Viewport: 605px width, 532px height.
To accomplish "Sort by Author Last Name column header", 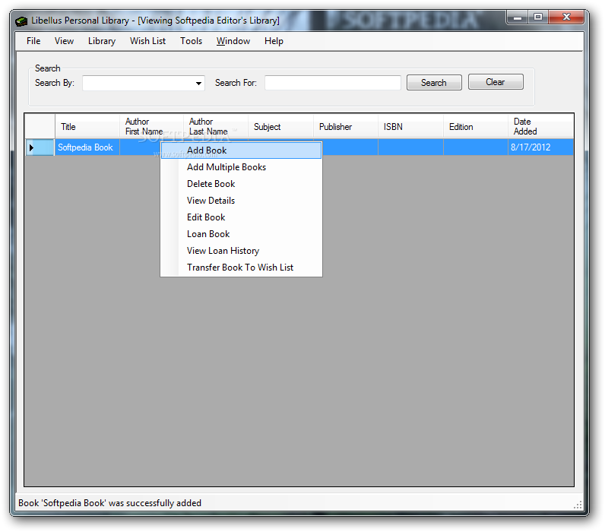I will (216, 126).
